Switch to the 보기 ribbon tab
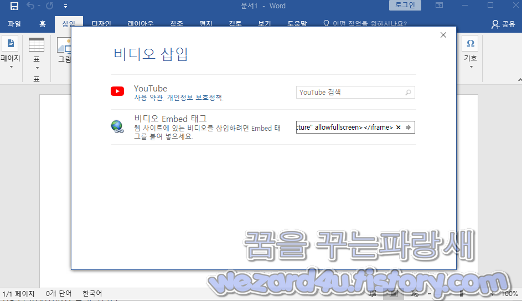Image resolution: width=522 pixels, height=301 pixels. point(265,24)
